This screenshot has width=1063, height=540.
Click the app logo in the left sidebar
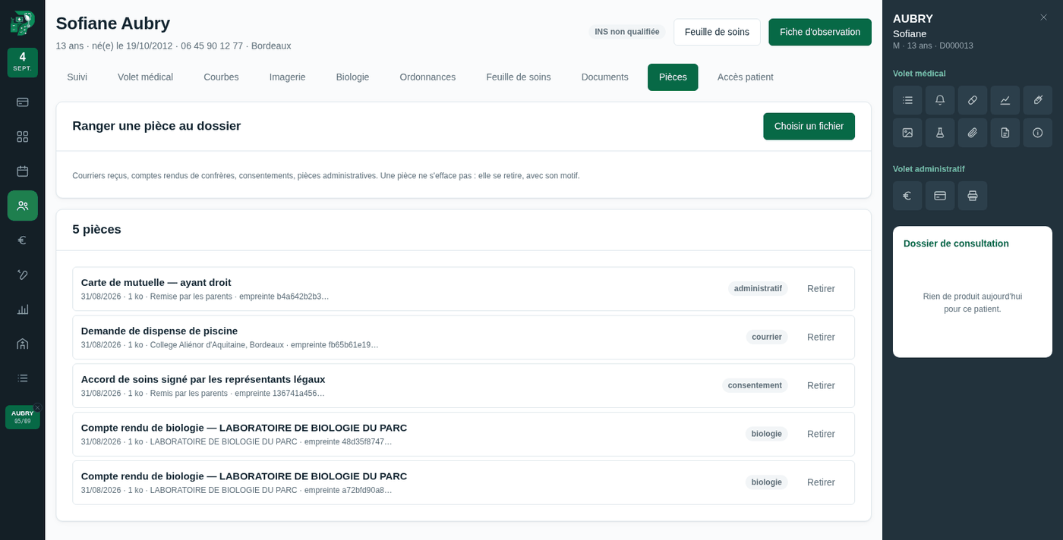pyautogui.click(x=22, y=23)
